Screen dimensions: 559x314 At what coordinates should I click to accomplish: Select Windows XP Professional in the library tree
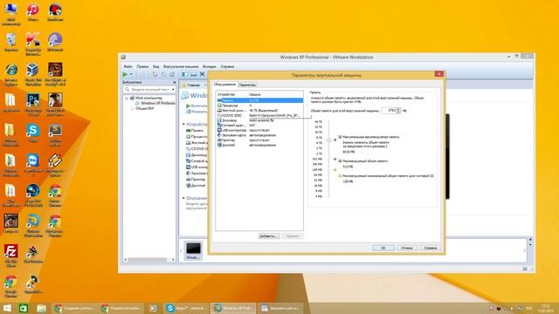click(x=155, y=103)
